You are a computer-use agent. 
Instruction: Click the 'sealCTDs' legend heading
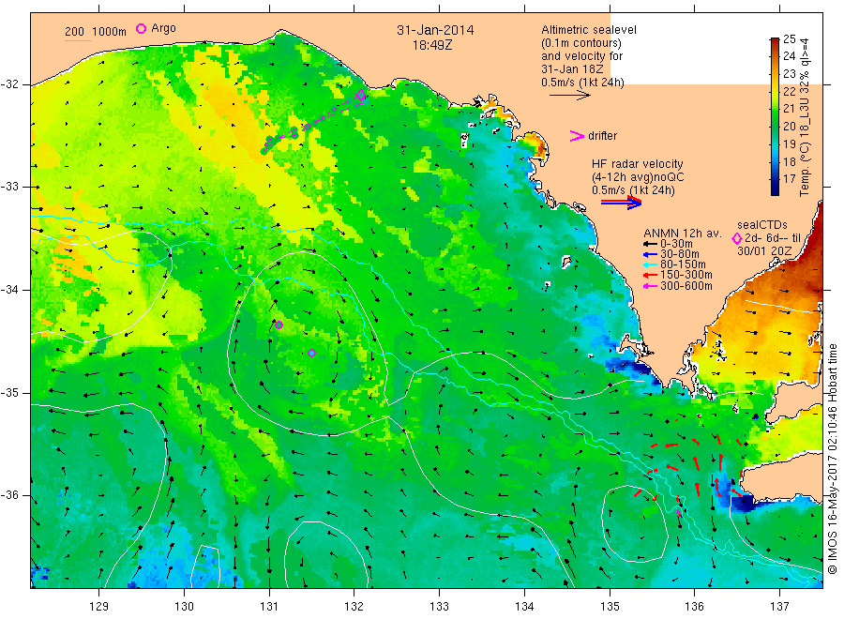coord(762,225)
